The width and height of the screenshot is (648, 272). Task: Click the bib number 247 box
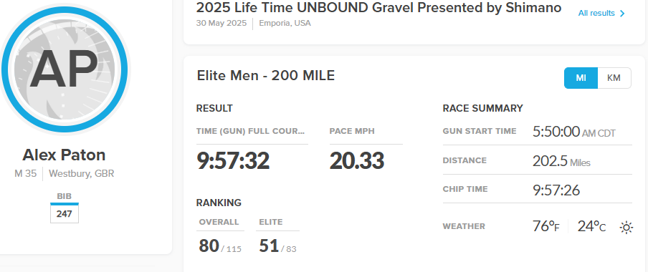click(x=65, y=214)
